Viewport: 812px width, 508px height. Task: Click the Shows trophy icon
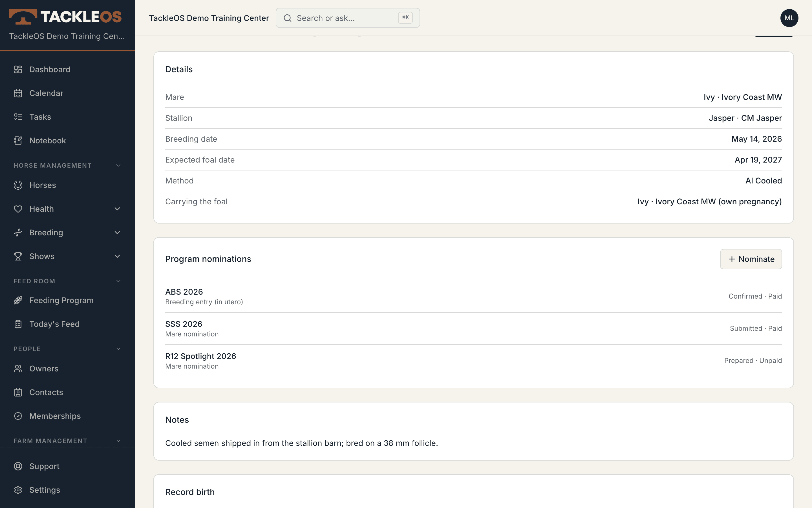[18, 256]
